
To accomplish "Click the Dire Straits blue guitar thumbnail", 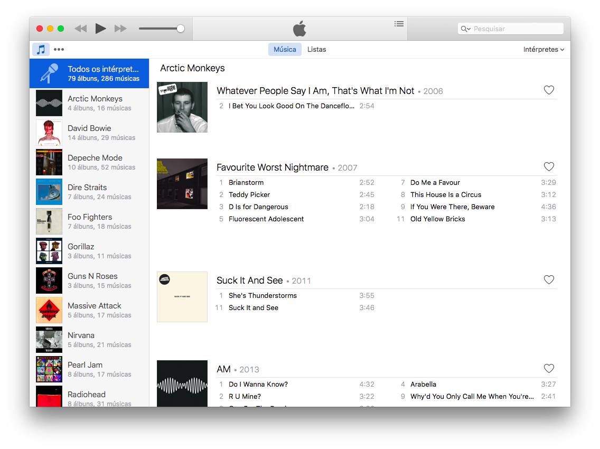I will pos(49,192).
